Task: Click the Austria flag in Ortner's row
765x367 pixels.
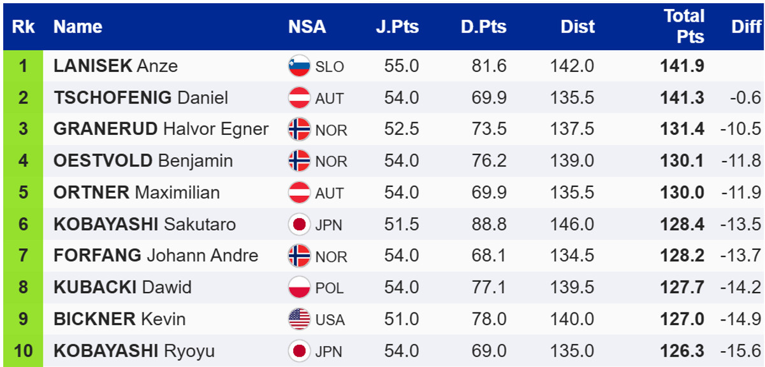Action: [299, 193]
